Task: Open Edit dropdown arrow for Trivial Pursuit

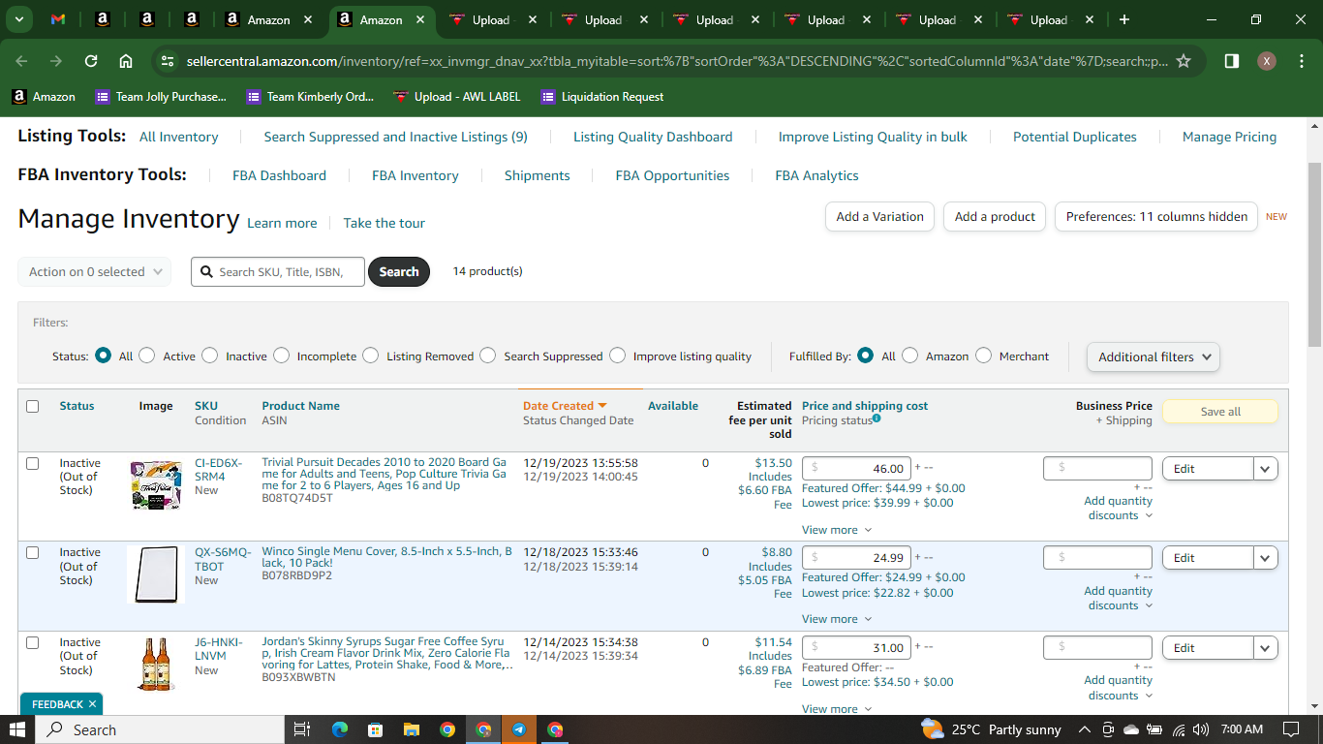Action: (1266, 469)
